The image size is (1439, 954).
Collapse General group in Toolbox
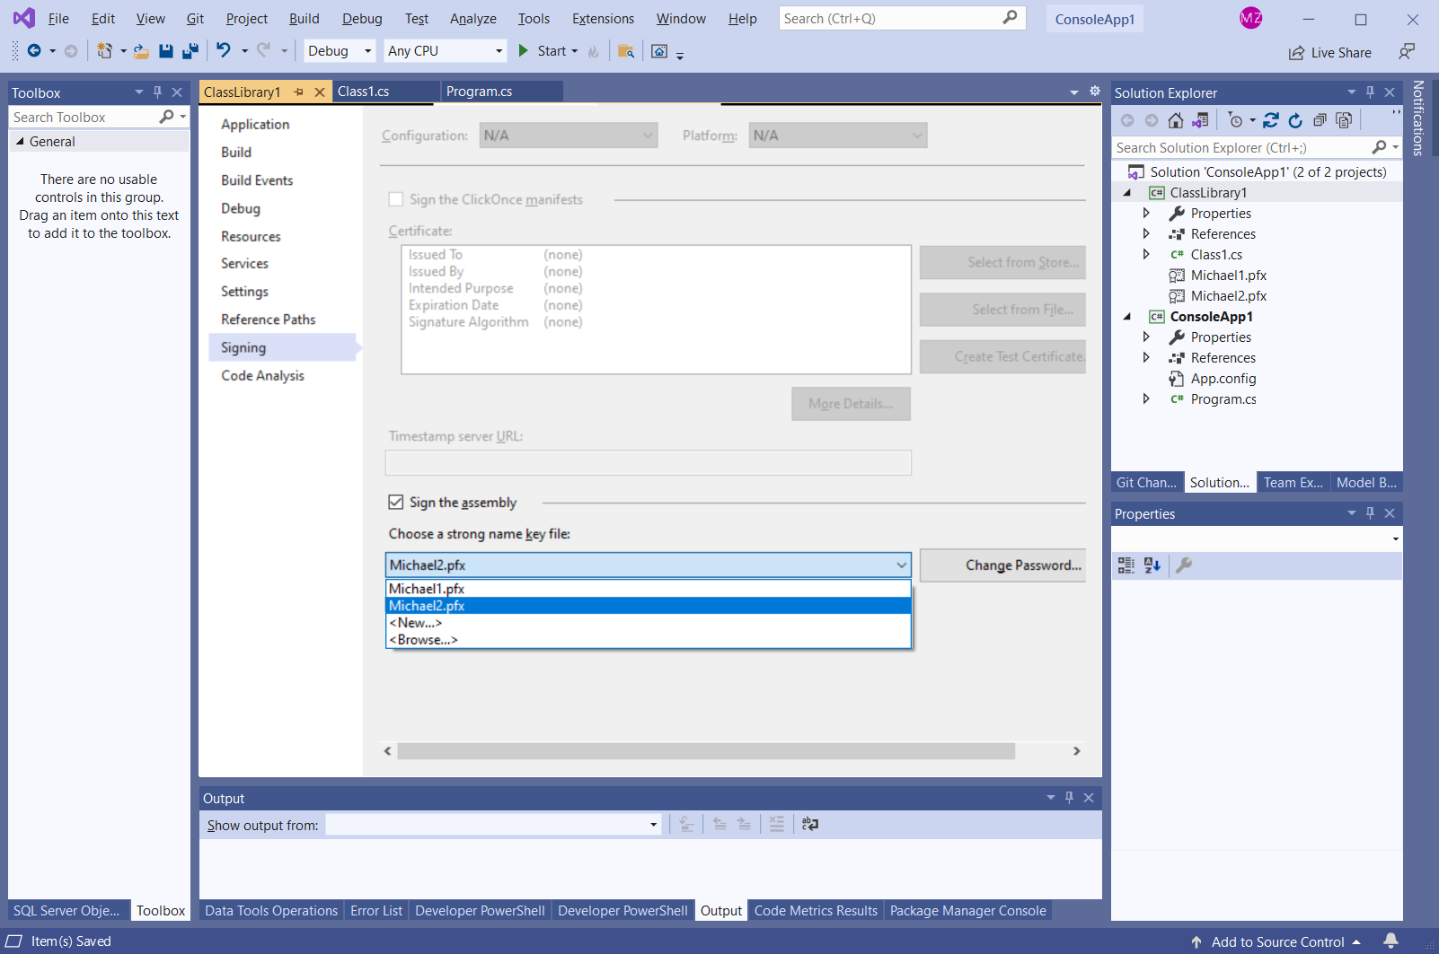click(x=20, y=142)
